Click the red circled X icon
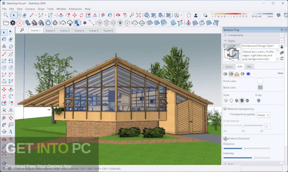Image resolution: width=288 pixels, height=172 pixels. [19, 23]
